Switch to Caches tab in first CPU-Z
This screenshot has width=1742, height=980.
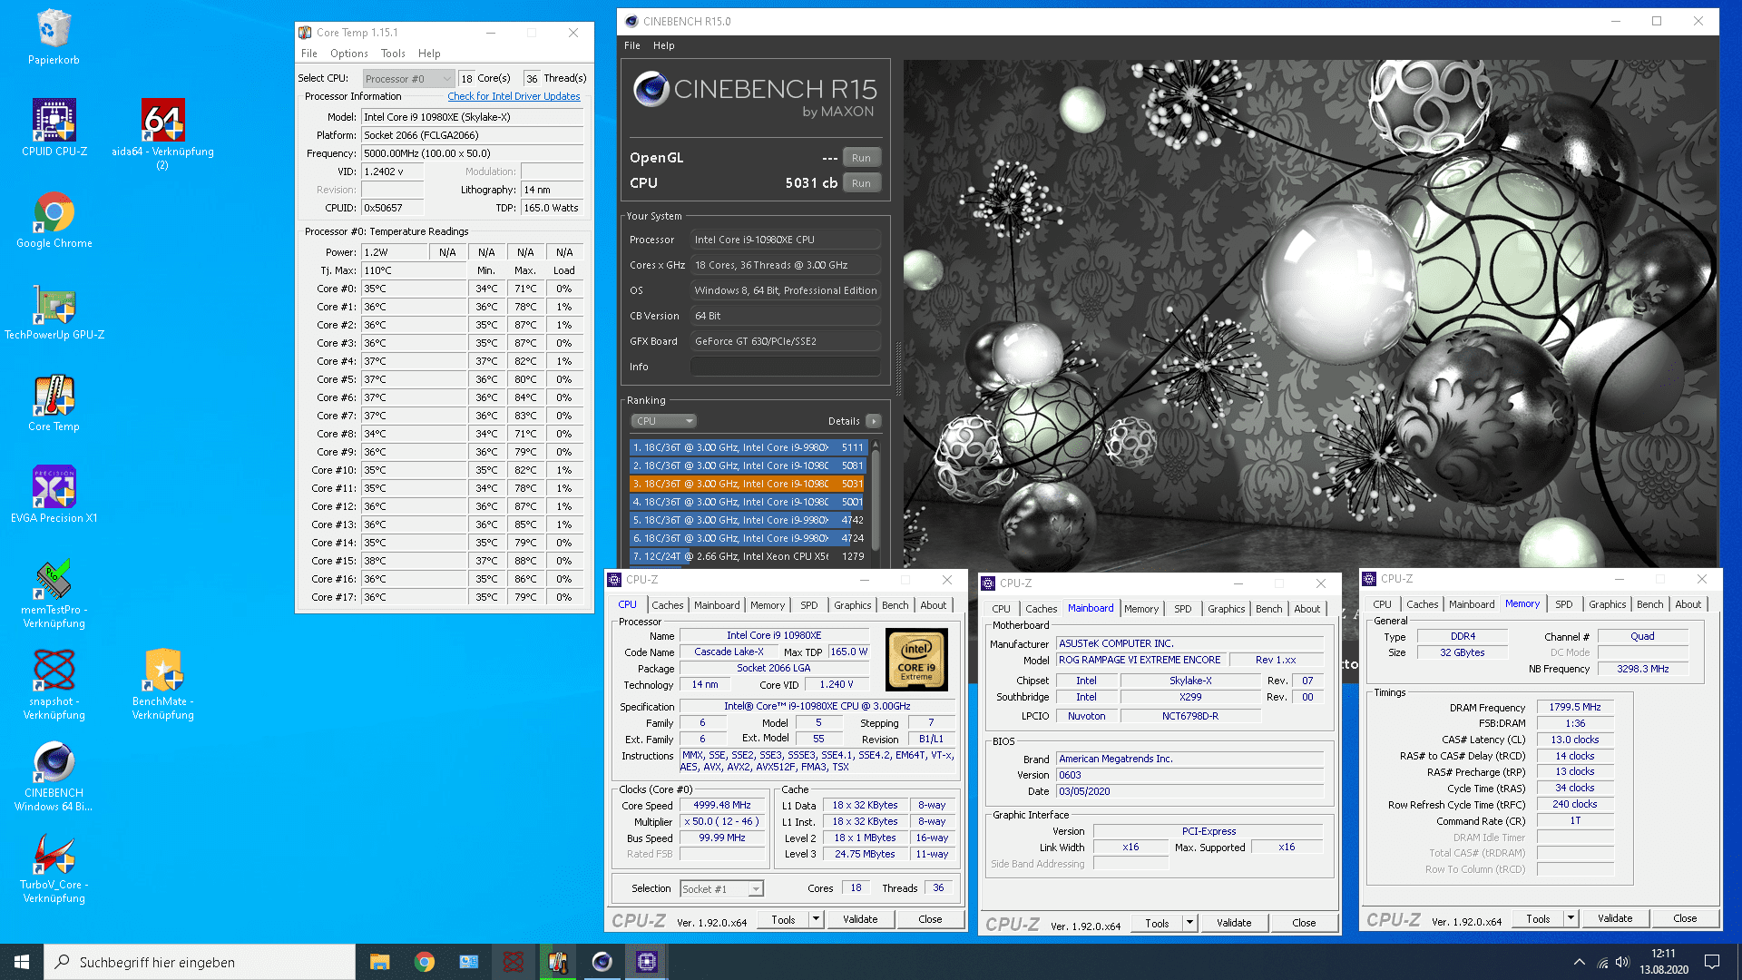[667, 605]
